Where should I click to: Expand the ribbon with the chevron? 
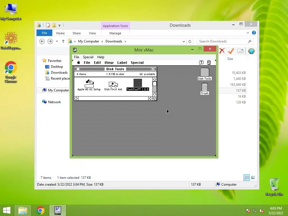[x=248, y=33]
